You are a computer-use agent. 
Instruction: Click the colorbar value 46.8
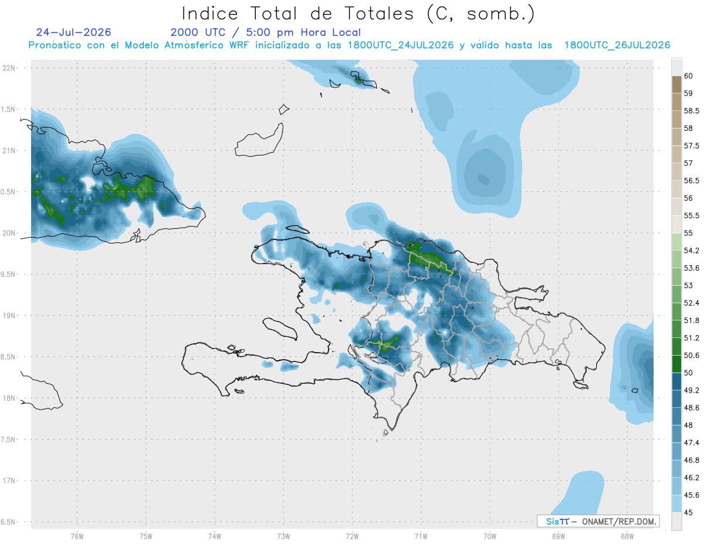[x=692, y=460]
